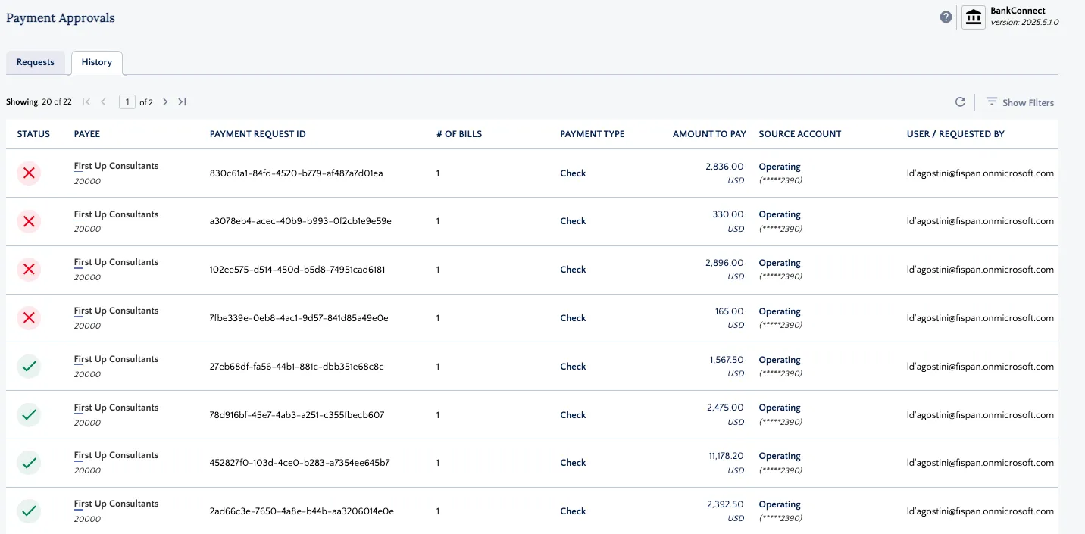Sort by PAYEE column header
The width and height of the screenshot is (1085, 534).
[87, 134]
